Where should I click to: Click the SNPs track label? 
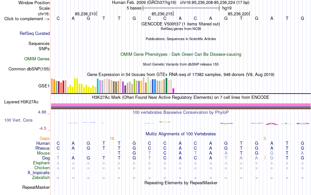pos(44,49)
